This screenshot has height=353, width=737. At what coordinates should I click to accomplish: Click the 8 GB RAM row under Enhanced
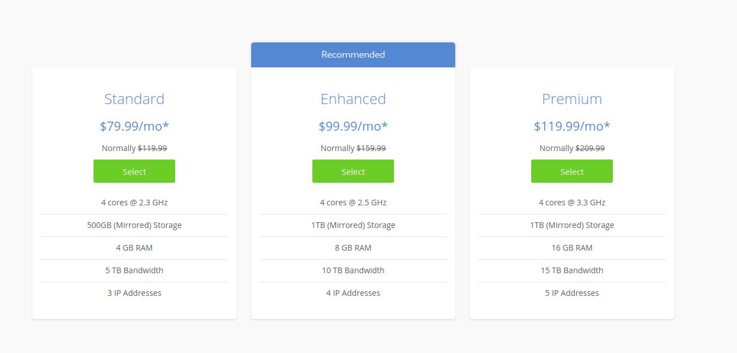353,247
